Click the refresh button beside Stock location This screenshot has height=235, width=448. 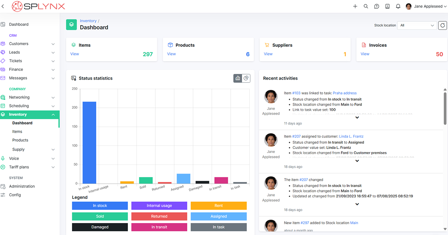(442, 25)
